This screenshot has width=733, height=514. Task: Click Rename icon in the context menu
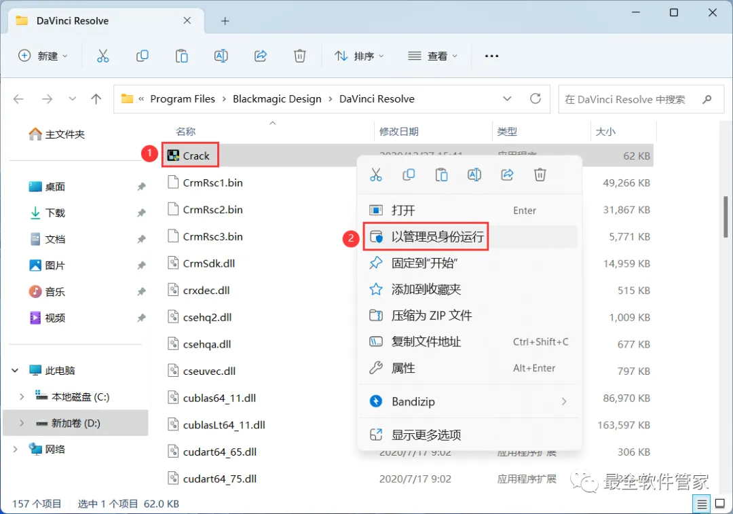click(x=474, y=175)
